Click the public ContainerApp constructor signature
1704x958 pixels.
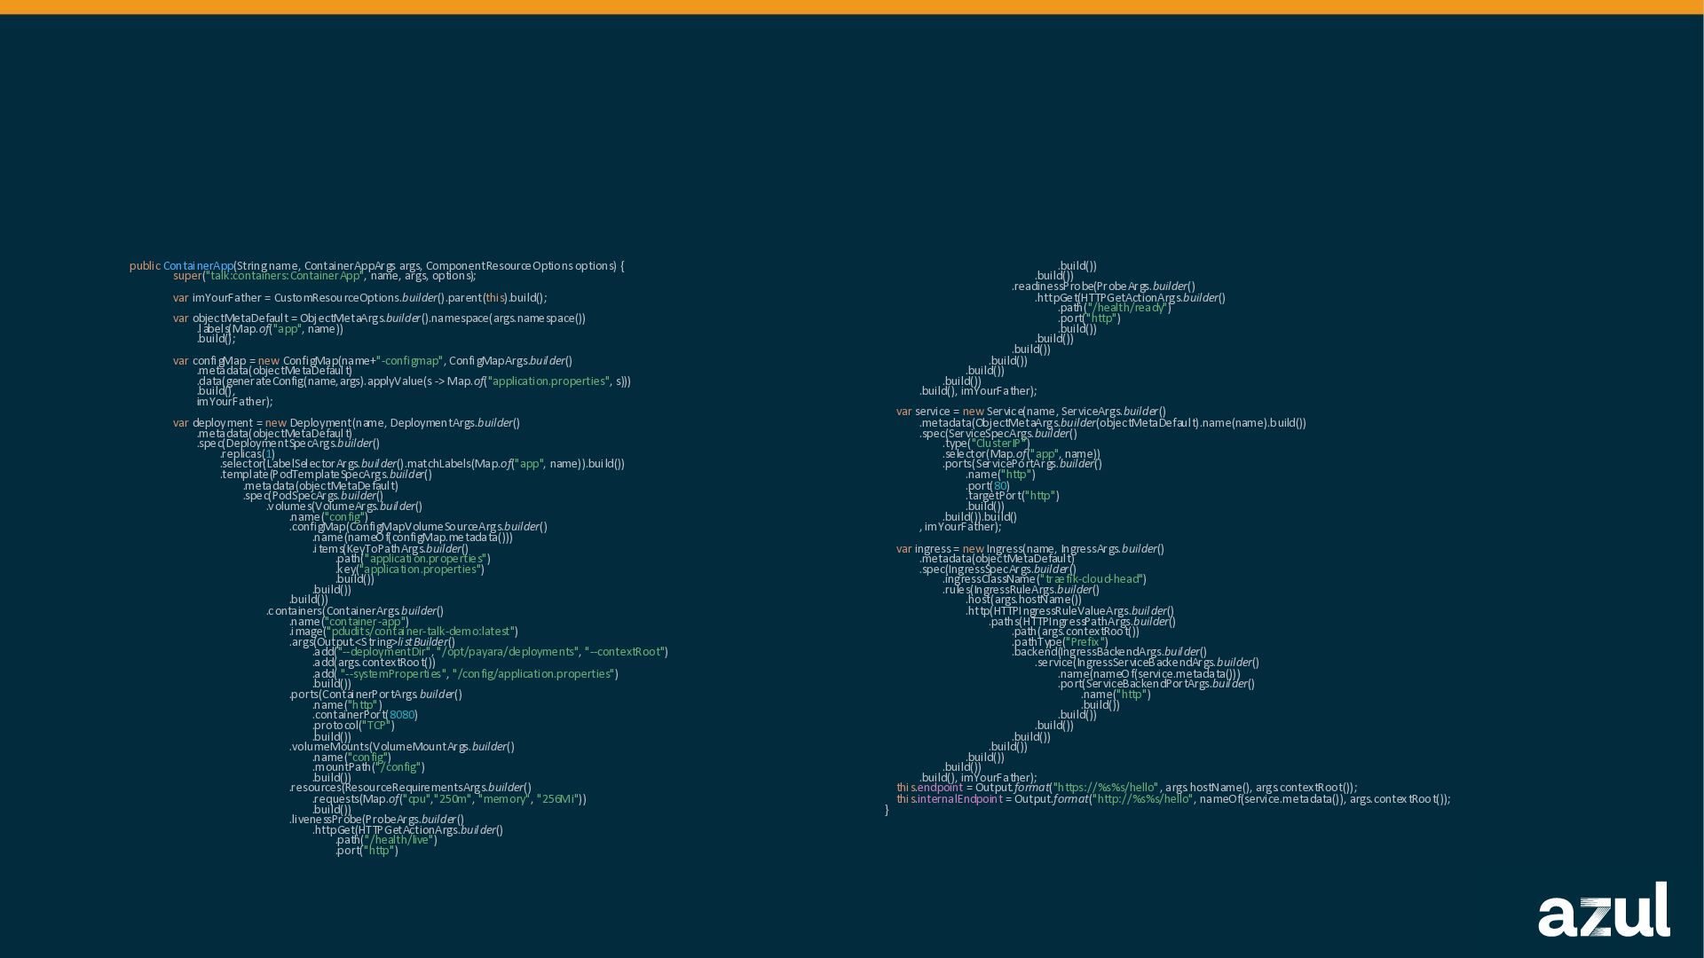(376, 266)
